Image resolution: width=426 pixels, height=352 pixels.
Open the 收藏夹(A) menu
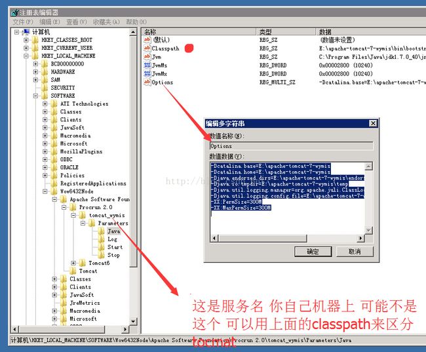click(106, 22)
